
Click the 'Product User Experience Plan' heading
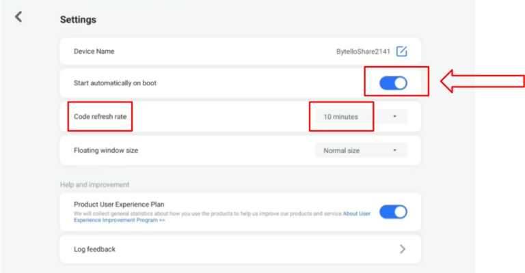click(x=119, y=204)
